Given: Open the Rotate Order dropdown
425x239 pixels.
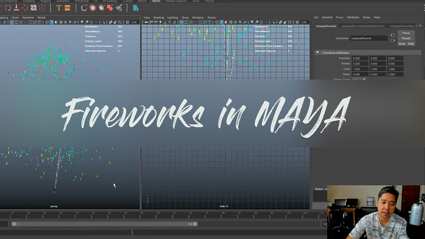Looking at the screenshot, I should pos(359,79).
